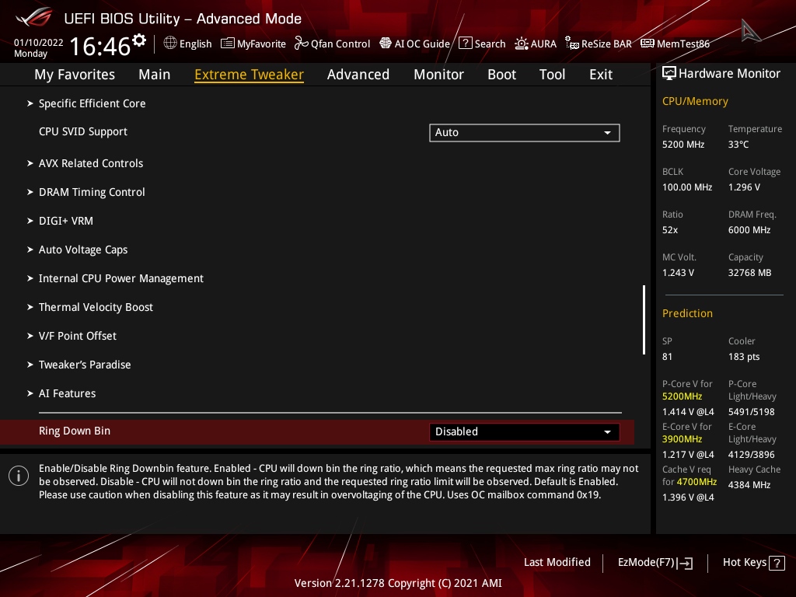Viewport: 796px width, 597px height.
Task: Launch MemTest86 icon
Action: [x=648, y=44]
